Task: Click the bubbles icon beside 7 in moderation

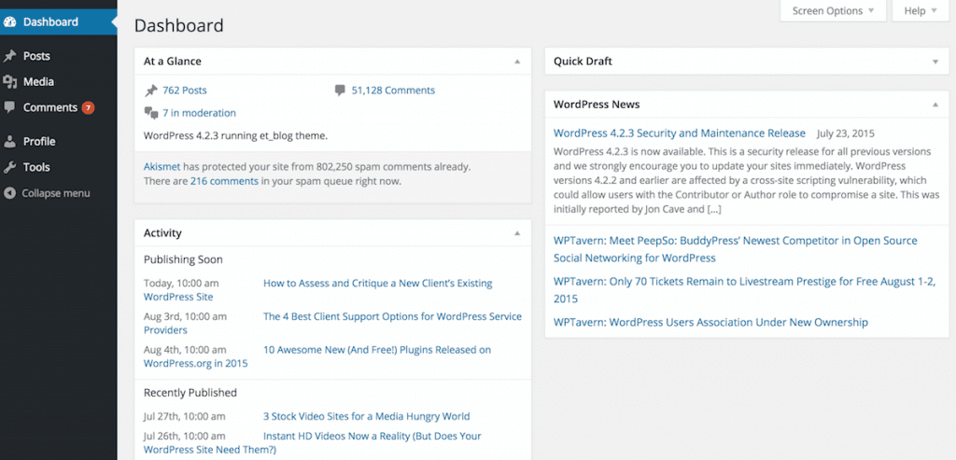Action: coord(150,113)
